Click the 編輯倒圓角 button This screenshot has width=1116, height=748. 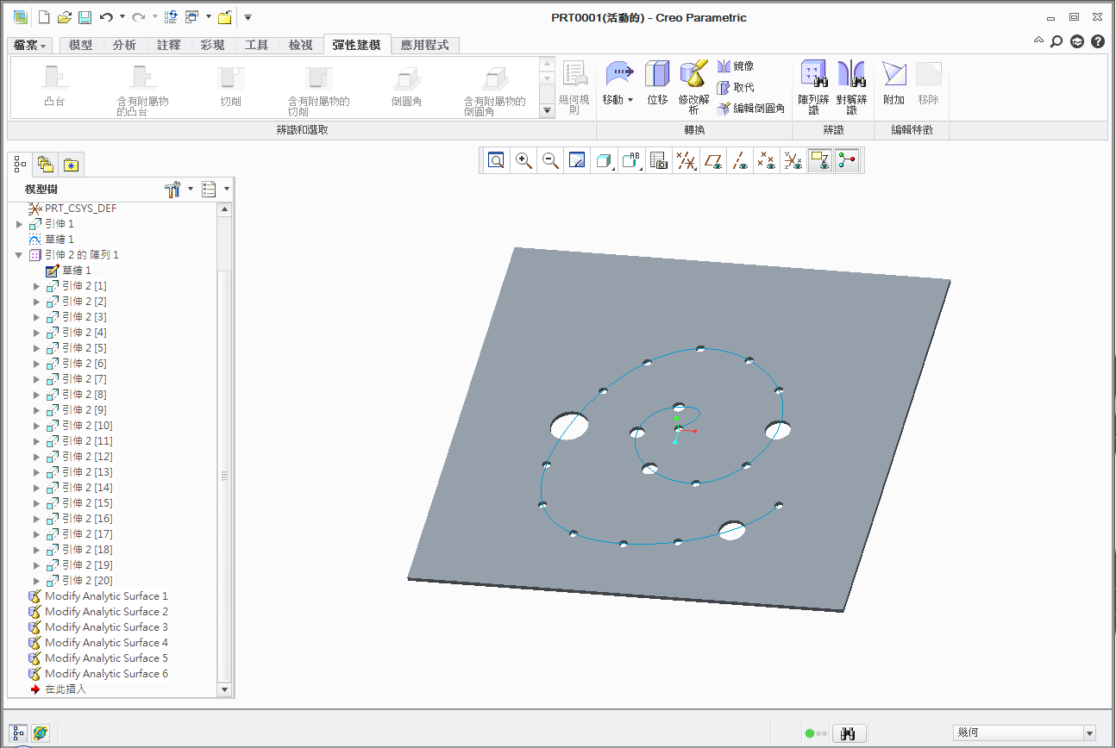click(x=750, y=109)
